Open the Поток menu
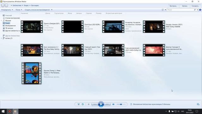The image size is (202, 114). coord(19,10)
